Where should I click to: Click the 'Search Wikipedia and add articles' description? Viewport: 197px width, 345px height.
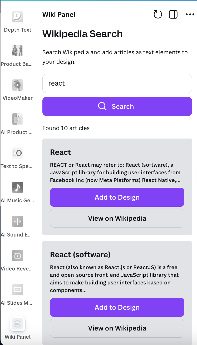coord(115,57)
